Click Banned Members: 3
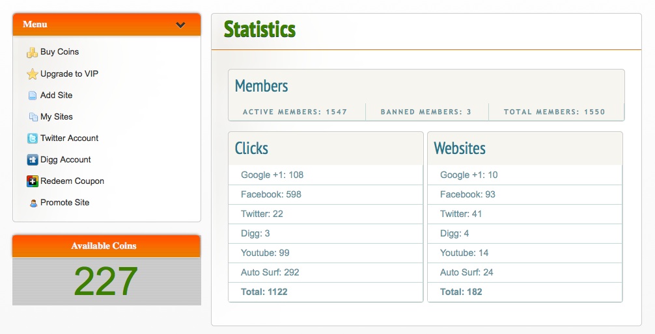Screen dimensions: 655x334 [x=426, y=112]
